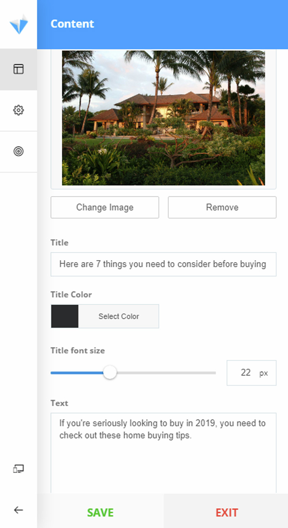Click the Title font size slider handle
The height and width of the screenshot is (528, 288).
110,373
